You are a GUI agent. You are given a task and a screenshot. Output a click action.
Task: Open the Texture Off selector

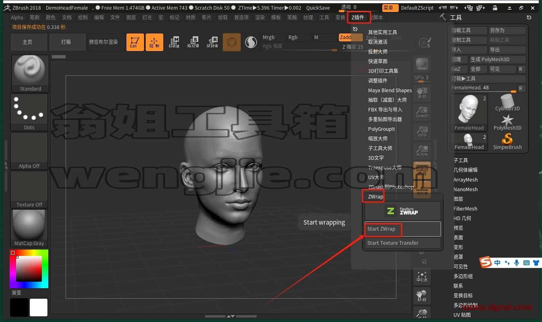(29, 190)
